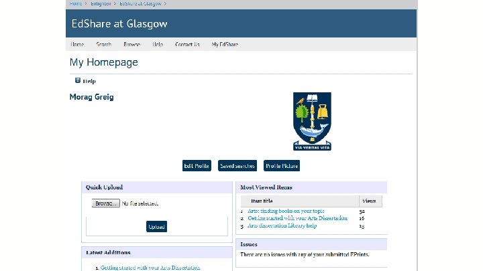Click the My Homepage heading

pos(104,62)
